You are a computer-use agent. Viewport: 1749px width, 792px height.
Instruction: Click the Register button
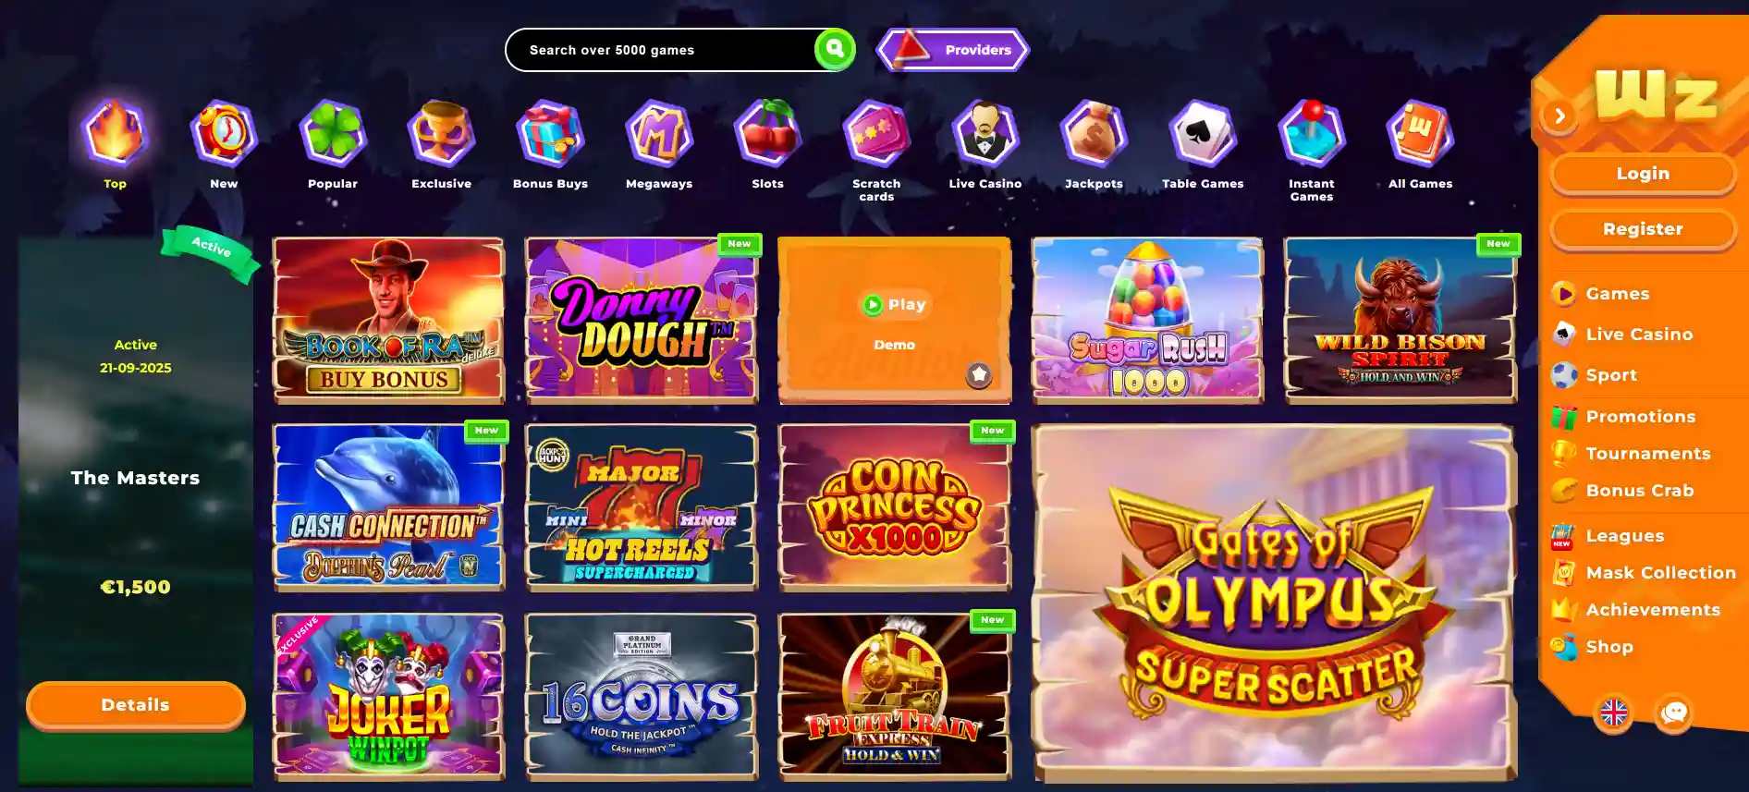[x=1643, y=229]
